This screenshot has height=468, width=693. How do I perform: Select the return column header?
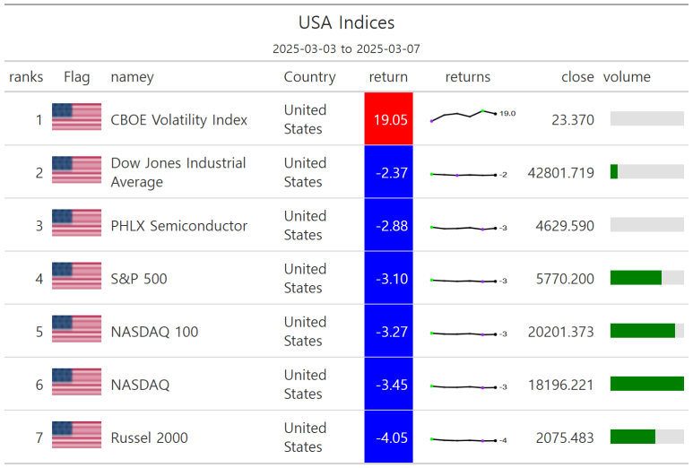(388, 77)
